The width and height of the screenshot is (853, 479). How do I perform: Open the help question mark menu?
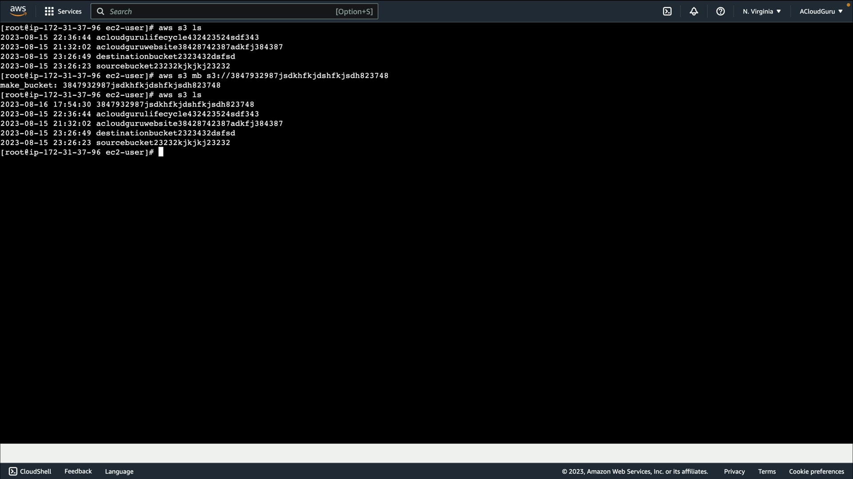click(x=721, y=12)
